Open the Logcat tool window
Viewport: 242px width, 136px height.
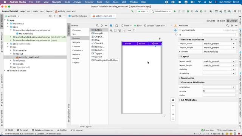click(x=77, y=130)
